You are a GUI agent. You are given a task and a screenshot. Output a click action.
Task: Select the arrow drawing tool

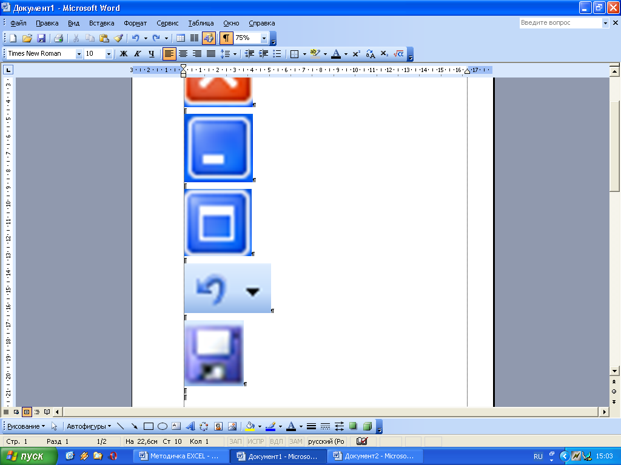click(x=135, y=426)
